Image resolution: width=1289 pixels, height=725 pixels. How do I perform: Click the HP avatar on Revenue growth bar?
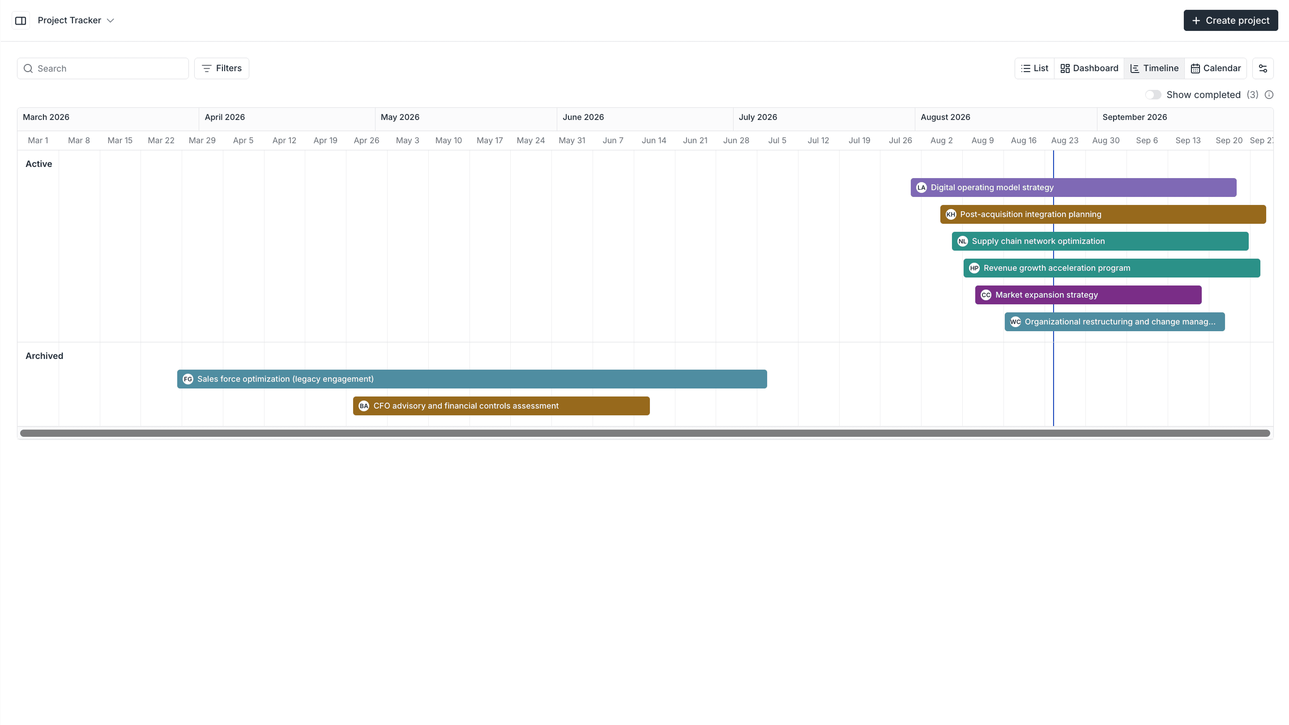point(974,268)
